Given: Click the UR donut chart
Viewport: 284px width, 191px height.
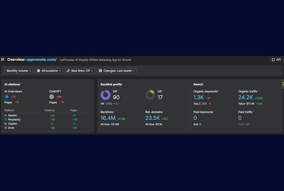Looking at the screenshot, I should pos(150,95).
